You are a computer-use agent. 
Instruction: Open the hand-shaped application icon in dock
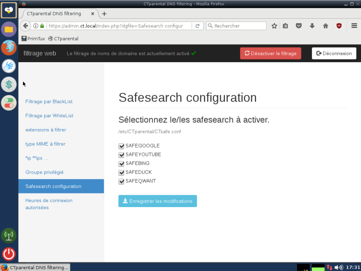tap(9, 66)
